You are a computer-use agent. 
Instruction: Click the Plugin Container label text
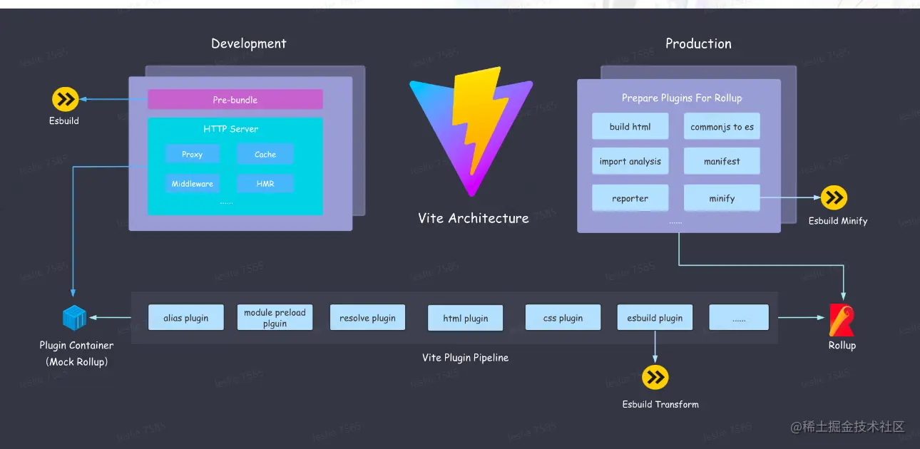[x=76, y=346]
